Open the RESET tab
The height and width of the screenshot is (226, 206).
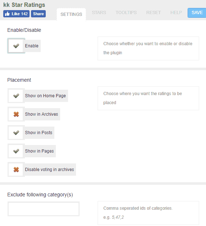(x=153, y=13)
